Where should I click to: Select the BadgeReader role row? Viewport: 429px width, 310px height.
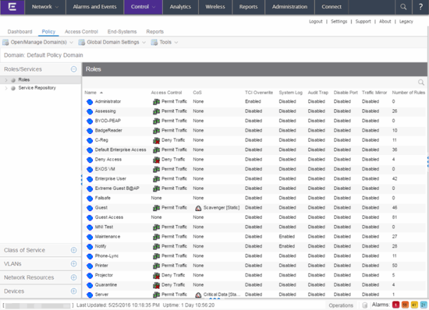pyautogui.click(x=254, y=131)
